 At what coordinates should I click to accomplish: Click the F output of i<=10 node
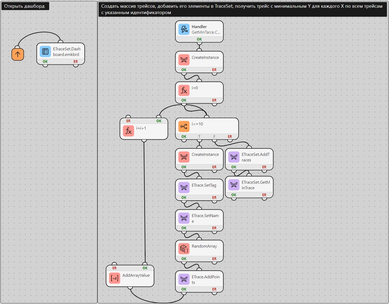click(x=214, y=137)
